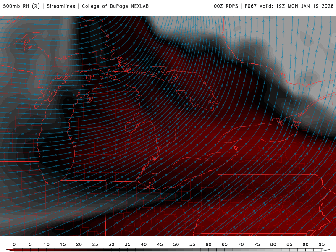The image size is (336, 252).
Task: Click the colorbar value label 35
Action: point(128,244)
